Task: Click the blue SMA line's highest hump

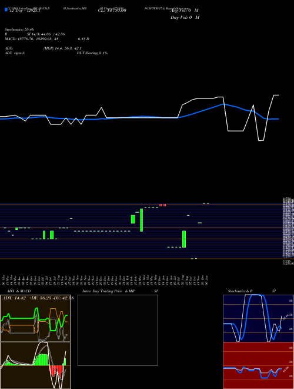Action: 223,104
